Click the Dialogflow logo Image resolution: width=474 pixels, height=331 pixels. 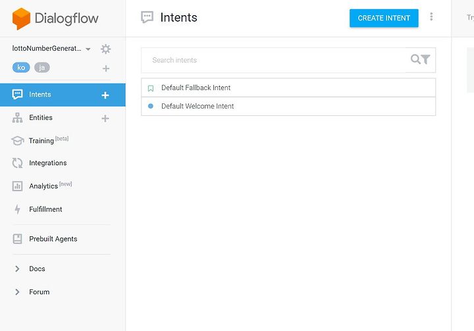55,18
